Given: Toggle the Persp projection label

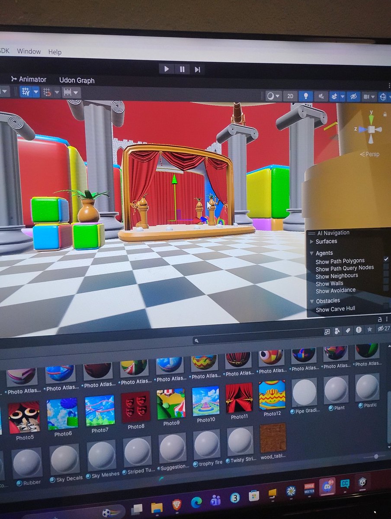Looking at the screenshot, I should coord(371,154).
